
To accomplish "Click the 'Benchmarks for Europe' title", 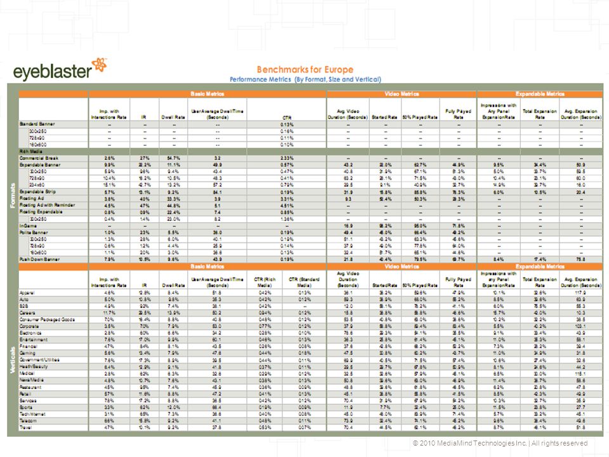I will pos(305,70).
